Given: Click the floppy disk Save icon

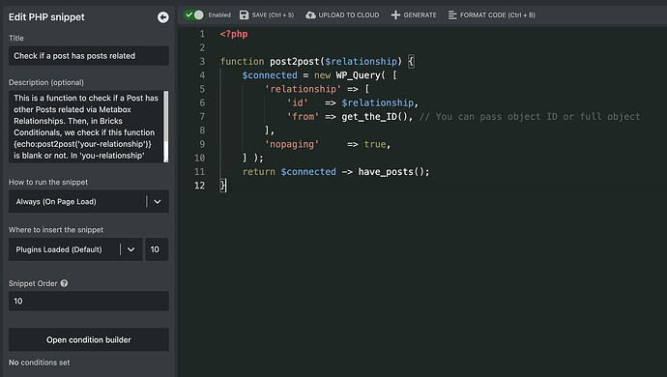Looking at the screenshot, I should (x=244, y=14).
